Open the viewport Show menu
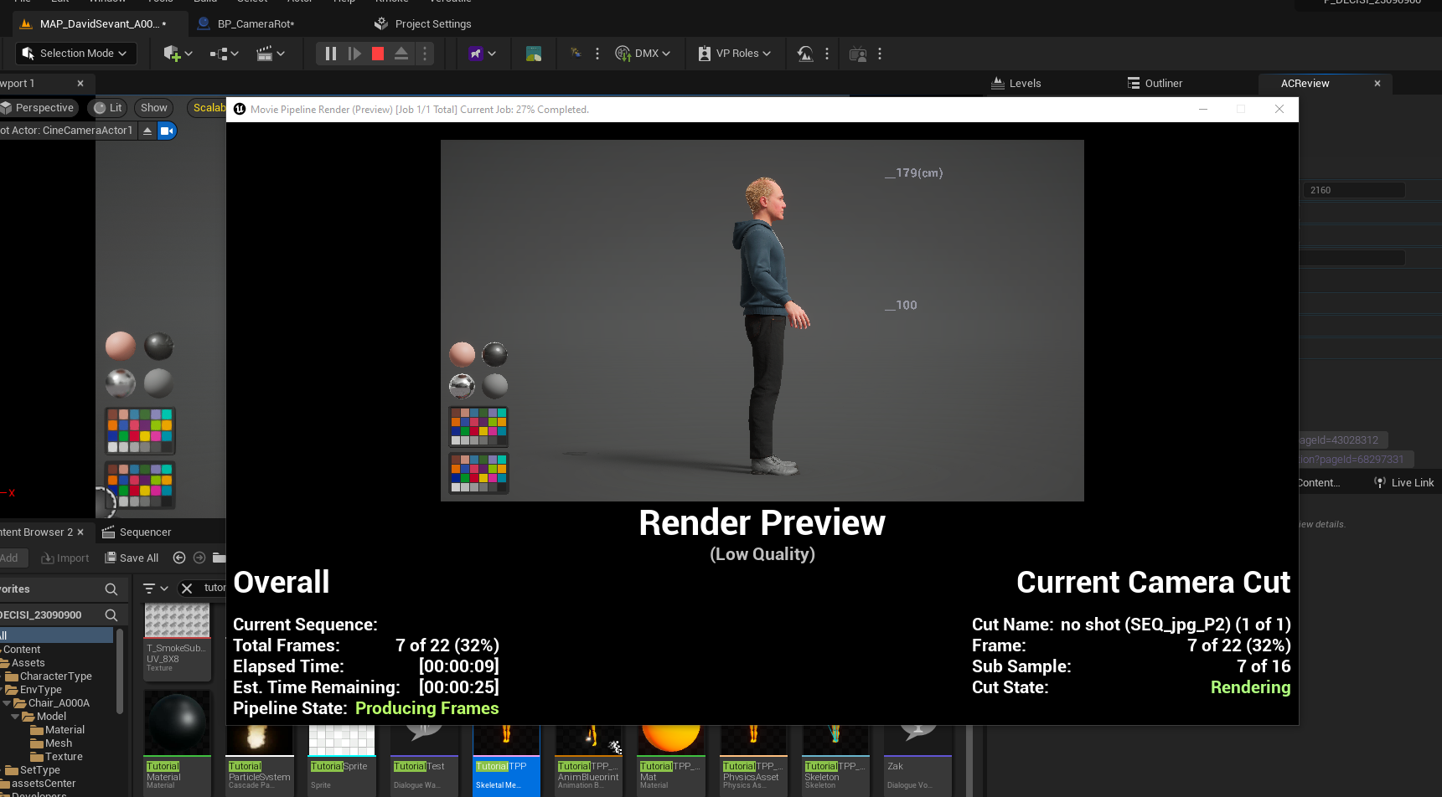Image resolution: width=1442 pixels, height=797 pixels. click(153, 108)
